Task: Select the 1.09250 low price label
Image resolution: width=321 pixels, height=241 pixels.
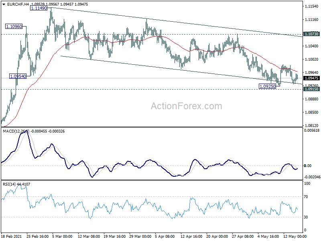Action: [267, 86]
